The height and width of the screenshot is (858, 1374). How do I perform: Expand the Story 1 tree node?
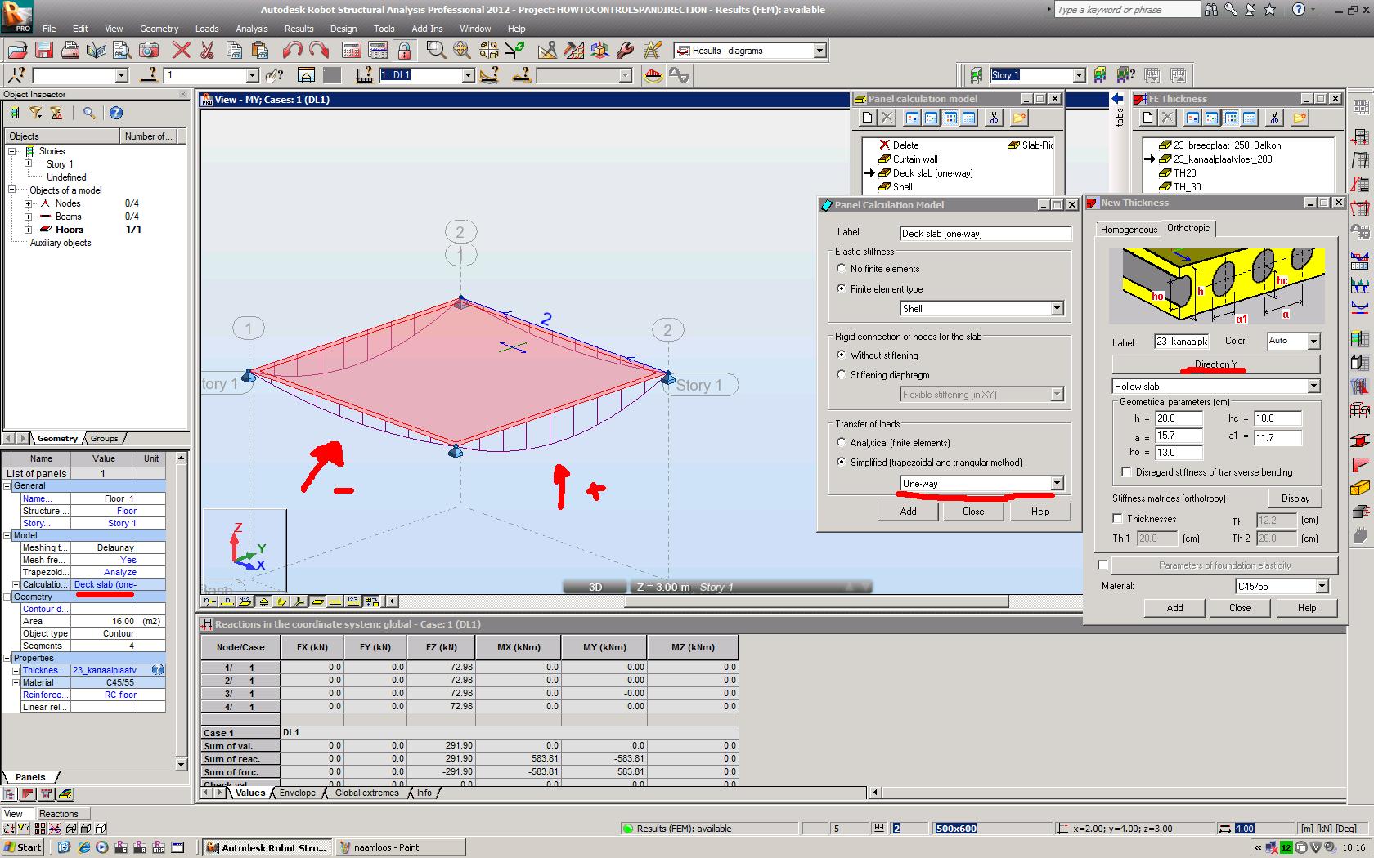tap(29, 164)
